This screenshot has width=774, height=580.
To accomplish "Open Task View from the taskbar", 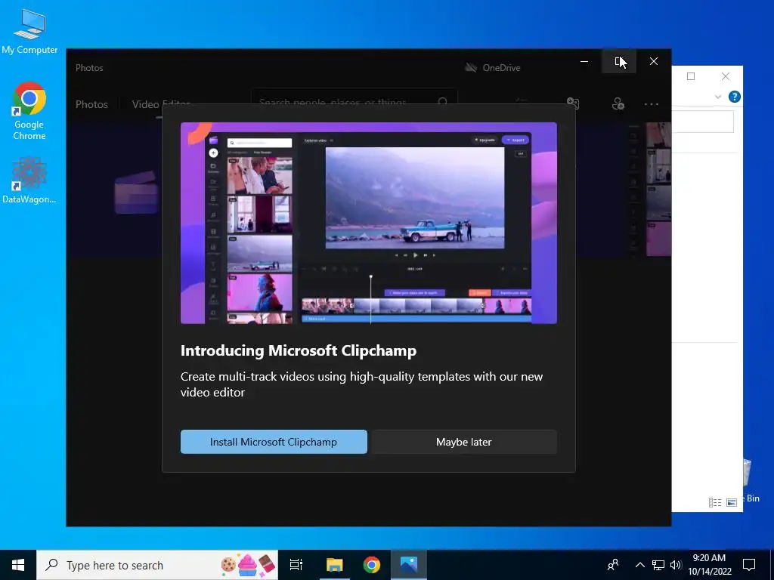I will (296, 565).
